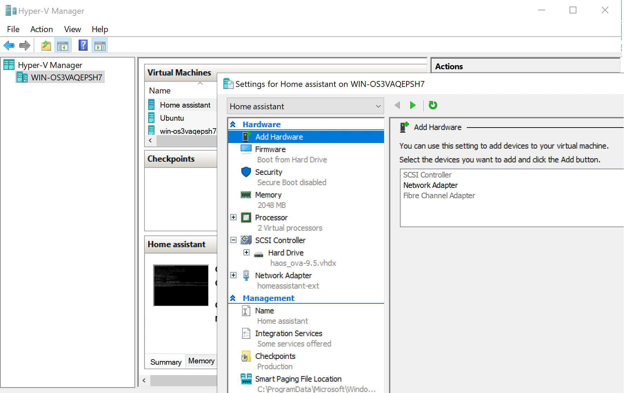The image size is (624, 393).
Task: Select Fibre Channel Adapter in device list
Action: (x=439, y=195)
